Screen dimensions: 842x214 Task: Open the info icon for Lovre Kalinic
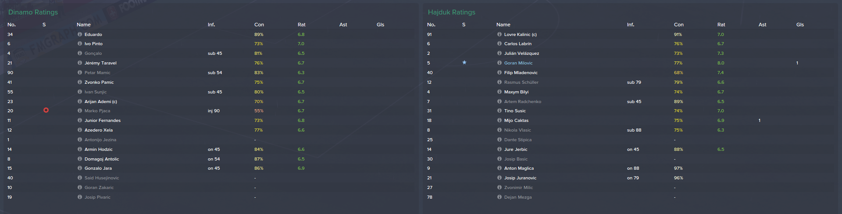pyautogui.click(x=499, y=34)
